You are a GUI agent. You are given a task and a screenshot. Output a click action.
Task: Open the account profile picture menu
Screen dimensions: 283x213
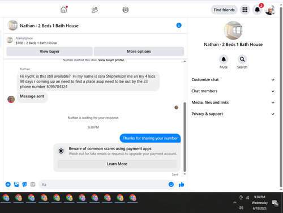269,10
